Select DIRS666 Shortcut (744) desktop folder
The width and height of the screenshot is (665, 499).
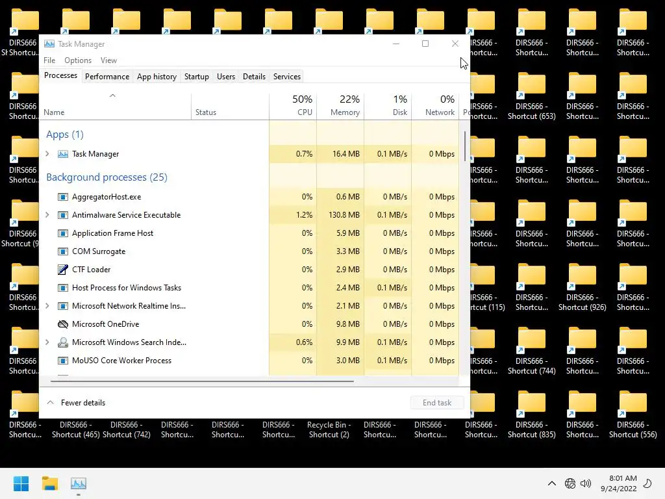(x=532, y=351)
